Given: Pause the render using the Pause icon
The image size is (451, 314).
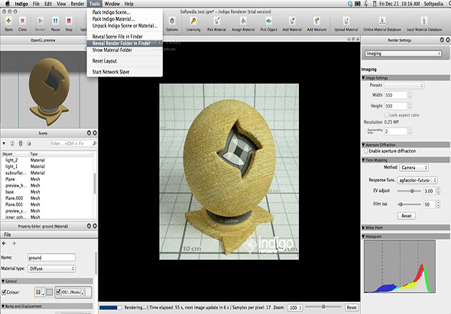Looking at the screenshot, I should [55, 21].
